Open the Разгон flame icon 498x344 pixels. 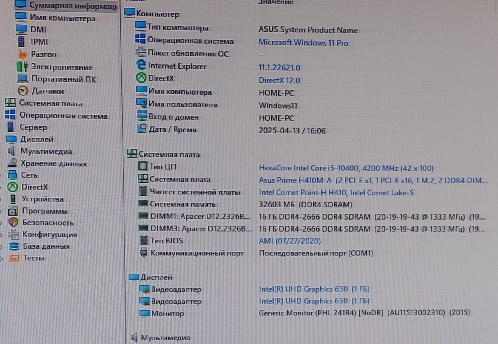[22, 54]
